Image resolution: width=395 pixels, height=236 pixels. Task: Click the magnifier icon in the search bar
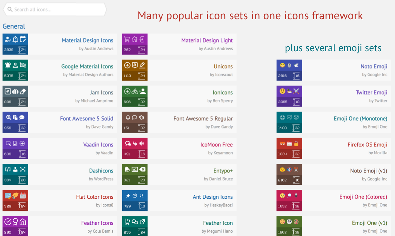[10, 9]
